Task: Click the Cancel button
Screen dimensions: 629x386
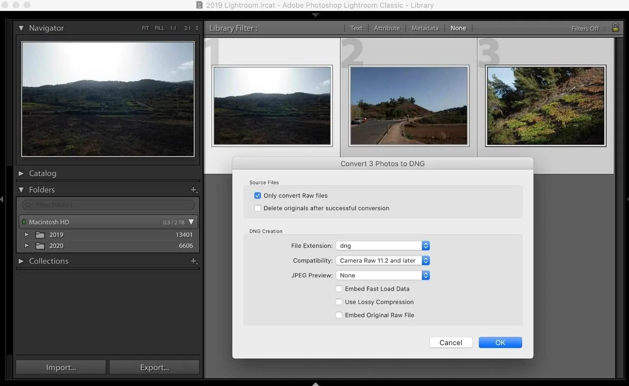Action: coord(451,342)
